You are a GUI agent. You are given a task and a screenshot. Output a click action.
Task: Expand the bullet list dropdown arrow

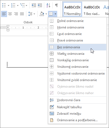(x=8, y=5)
